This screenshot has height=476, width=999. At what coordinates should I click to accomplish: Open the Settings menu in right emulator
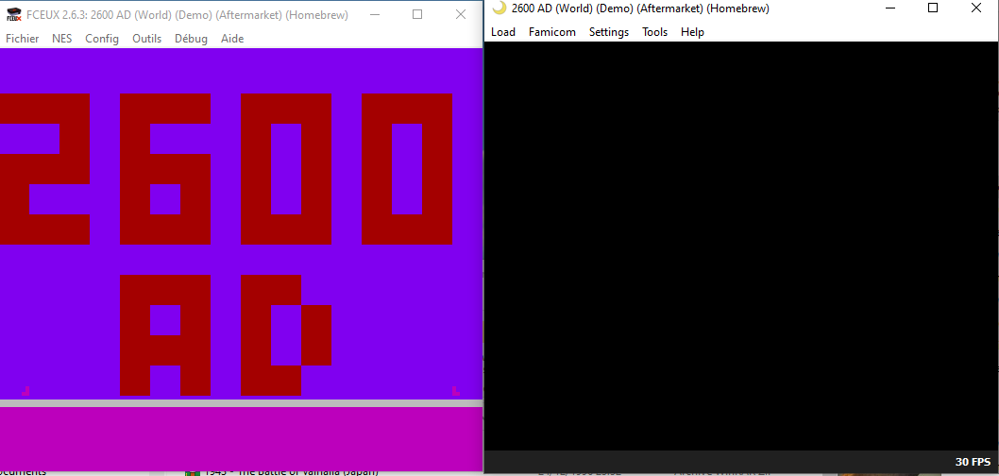[x=609, y=32]
